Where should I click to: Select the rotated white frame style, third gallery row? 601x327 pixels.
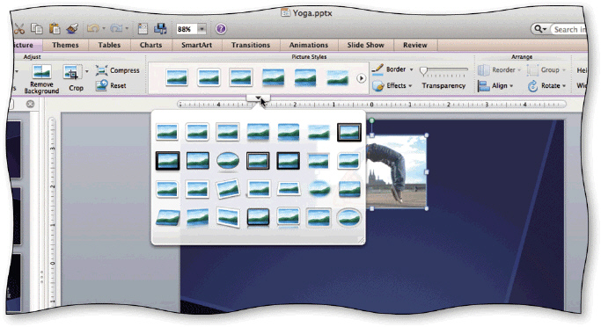228,189
